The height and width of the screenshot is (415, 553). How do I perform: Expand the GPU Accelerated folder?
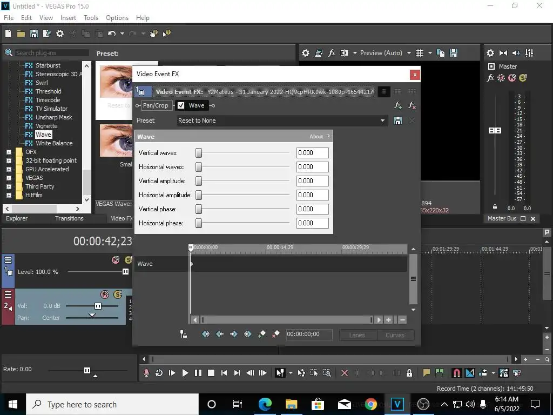tap(9, 169)
